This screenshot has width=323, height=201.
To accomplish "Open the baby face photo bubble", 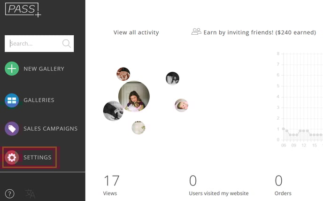I will tap(182, 105).
